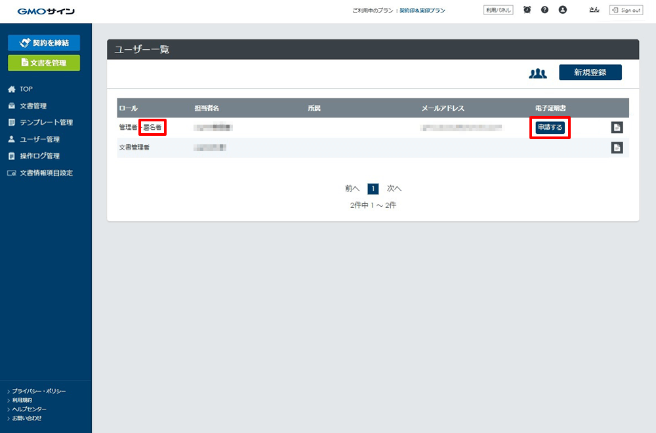
Task: Click the 文書管理者 role cell
Action: point(134,148)
